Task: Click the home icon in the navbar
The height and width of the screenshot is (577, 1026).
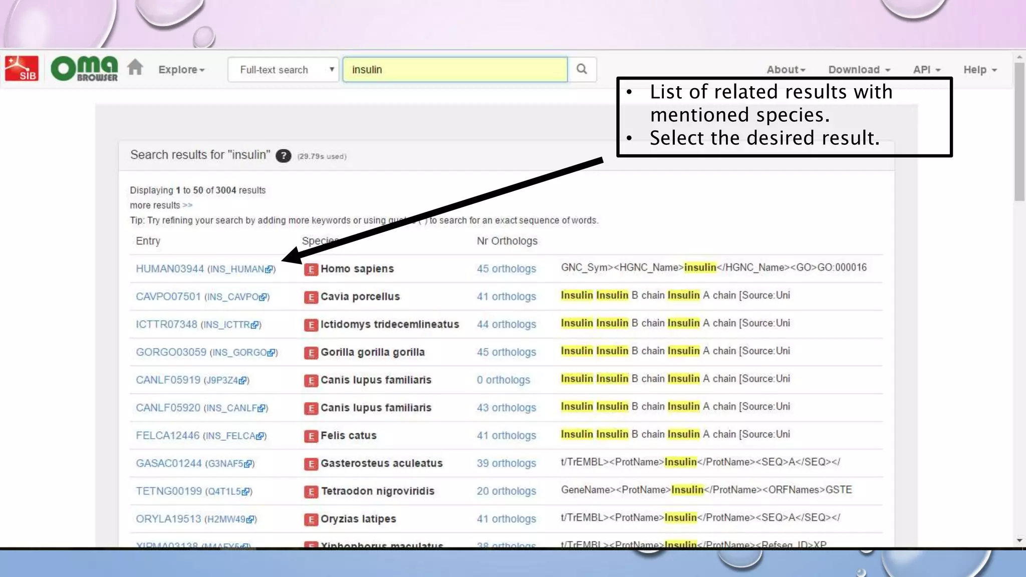Action: 135,68
